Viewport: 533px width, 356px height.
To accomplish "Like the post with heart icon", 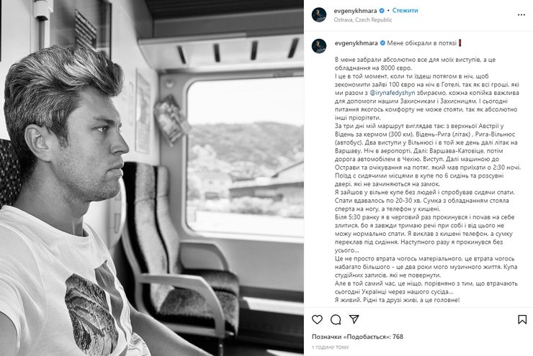I will (317, 319).
